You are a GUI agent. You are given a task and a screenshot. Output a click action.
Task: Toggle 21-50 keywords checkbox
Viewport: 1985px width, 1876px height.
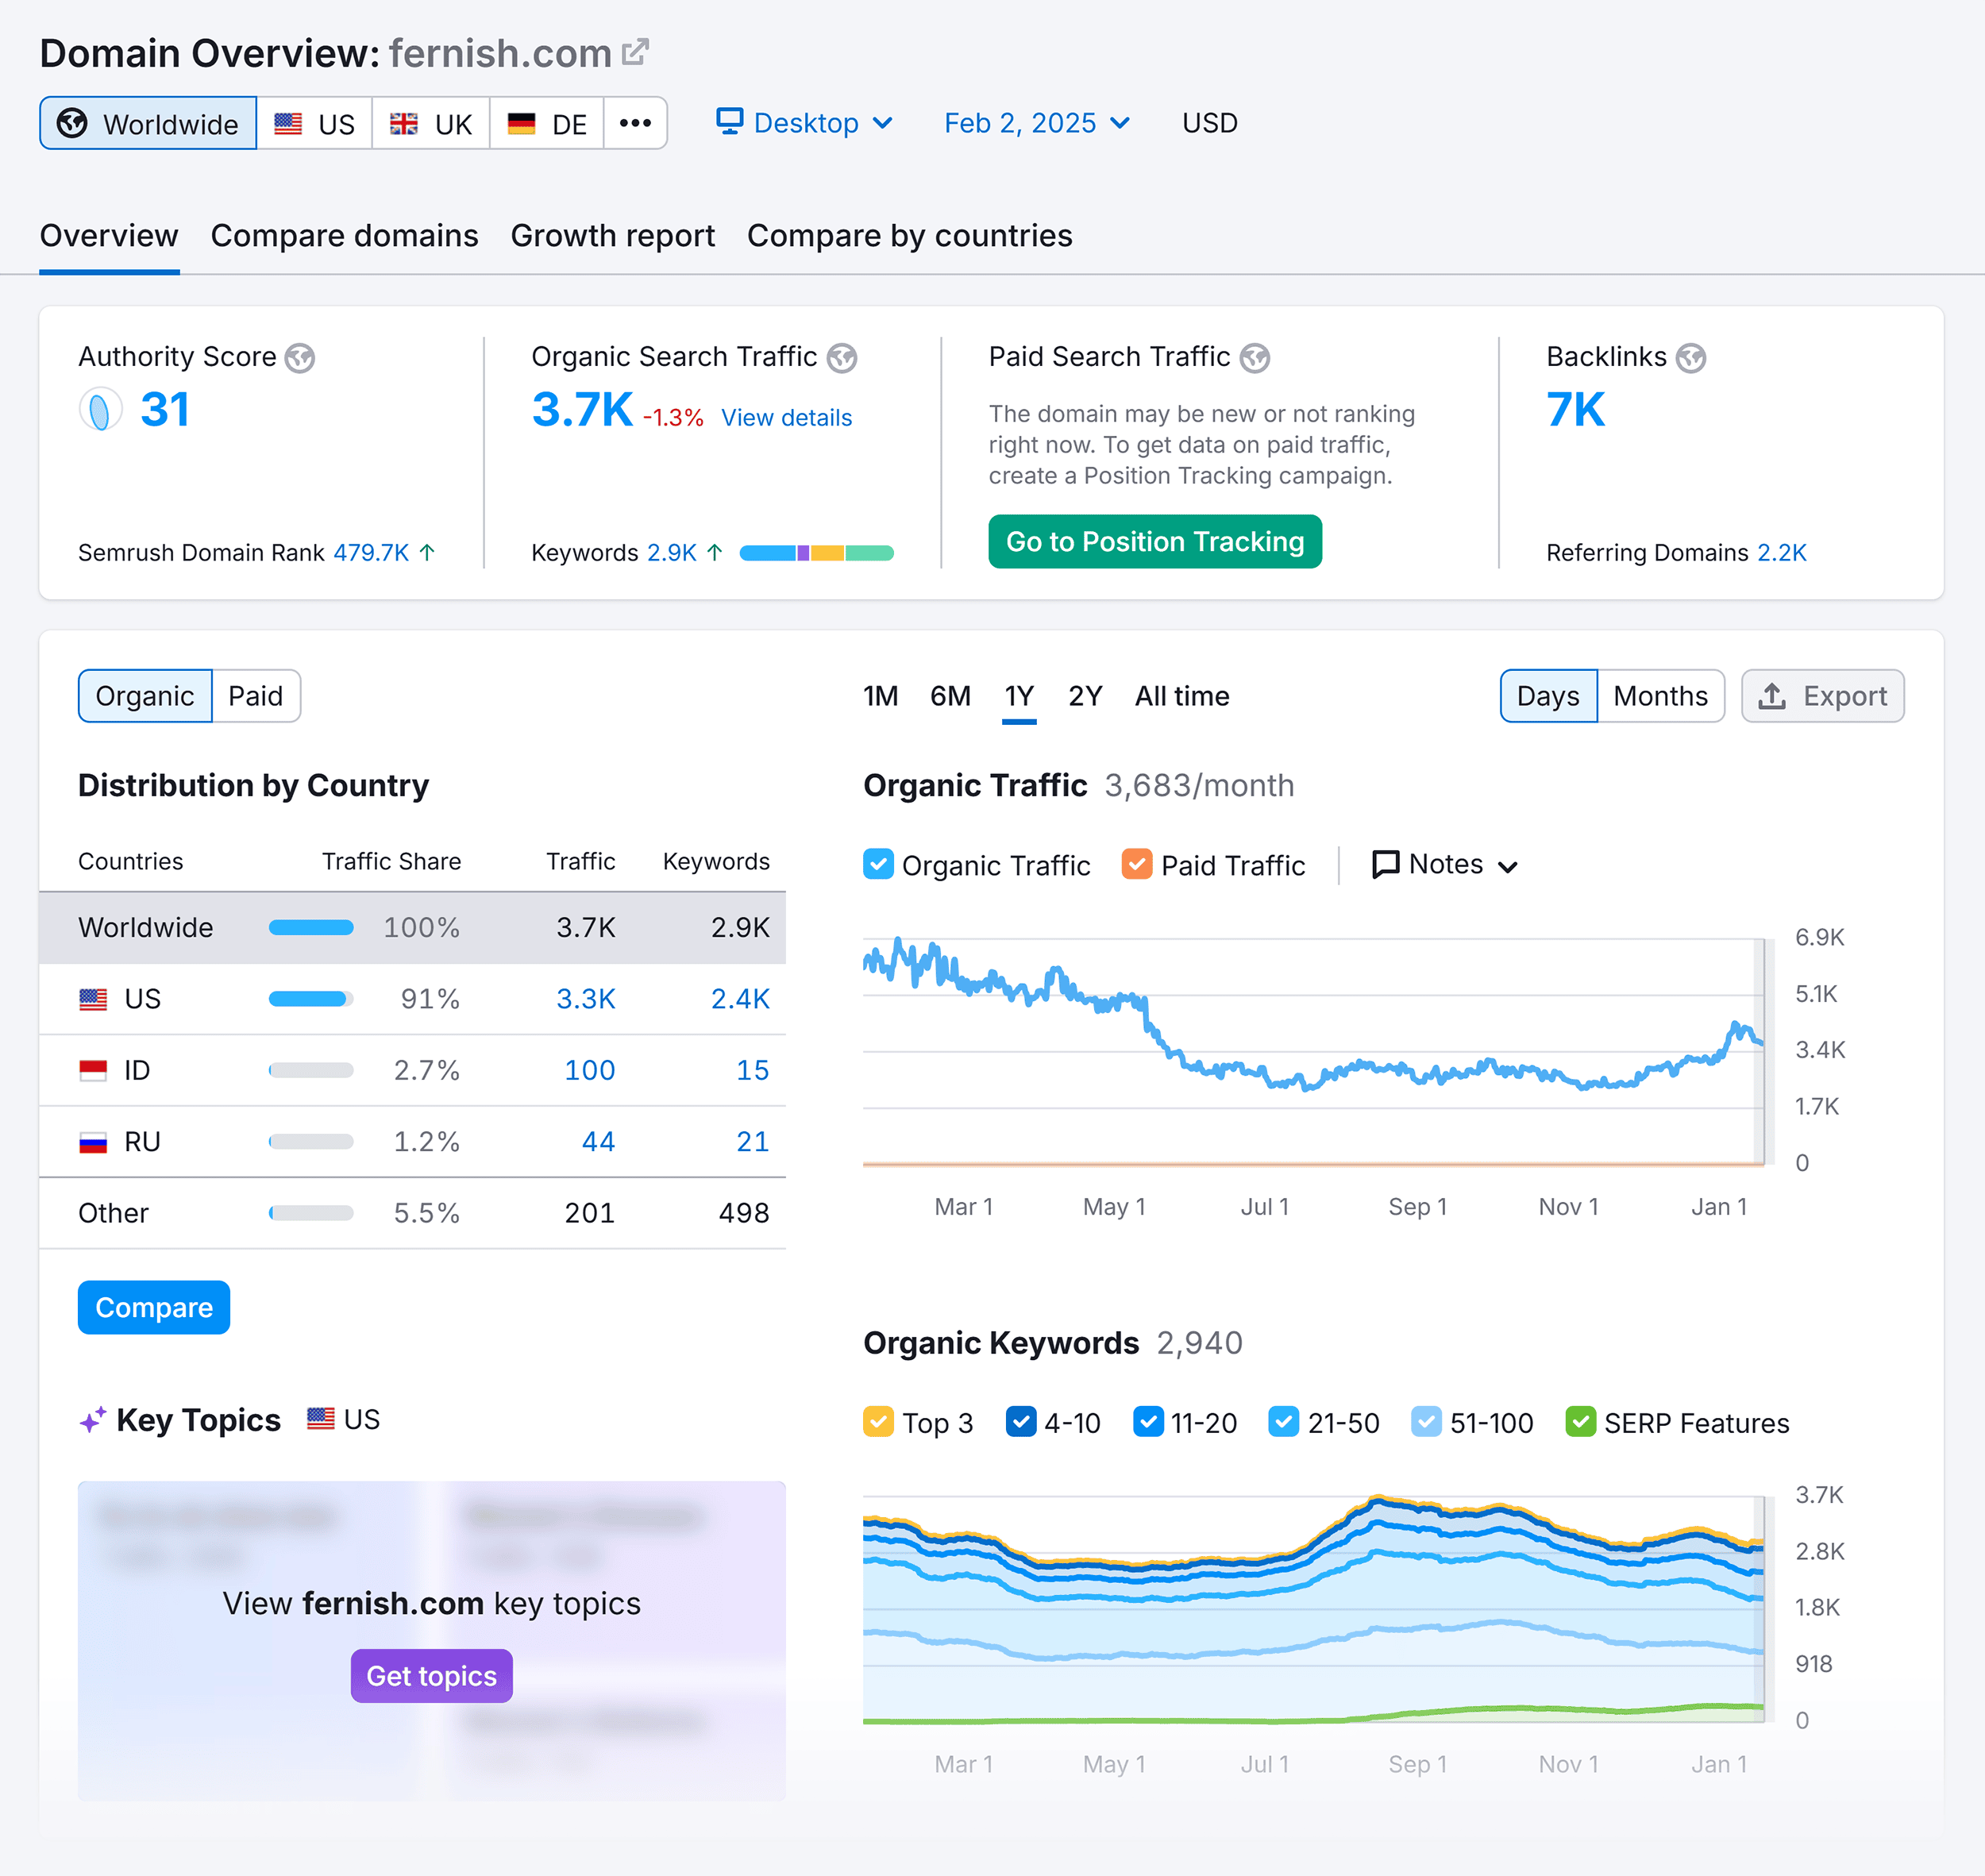coord(1284,1422)
